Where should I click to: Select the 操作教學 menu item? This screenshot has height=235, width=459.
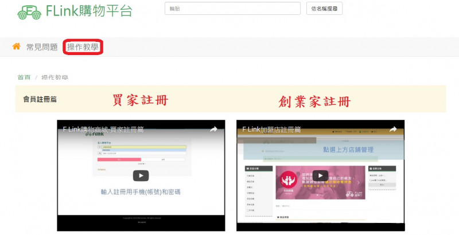(x=83, y=47)
